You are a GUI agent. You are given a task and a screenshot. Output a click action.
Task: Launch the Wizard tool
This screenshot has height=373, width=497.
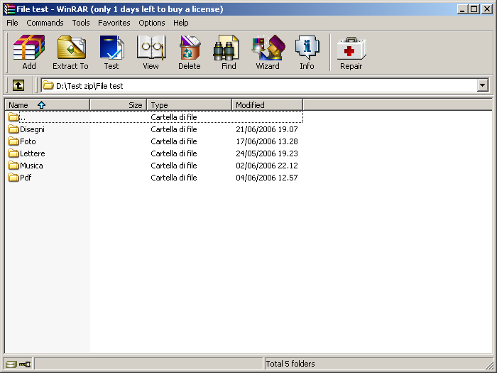[268, 48]
